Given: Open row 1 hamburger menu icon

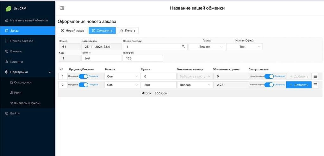Looking at the screenshot, I should click(315, 76).
